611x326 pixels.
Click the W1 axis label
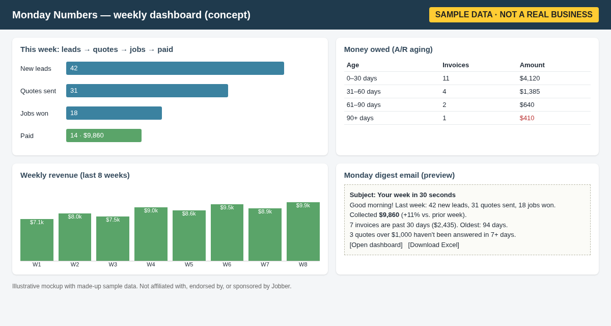coord(37,264)
